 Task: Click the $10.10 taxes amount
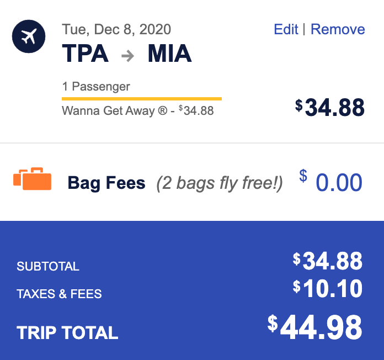[x=328, y=289]
